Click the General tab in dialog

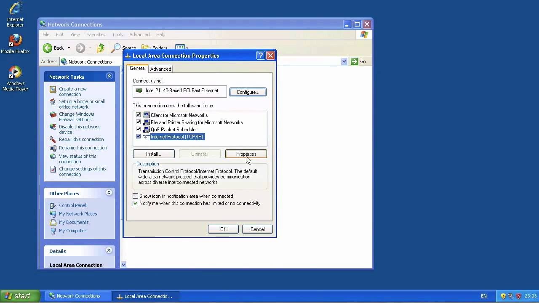coord(137,68)
